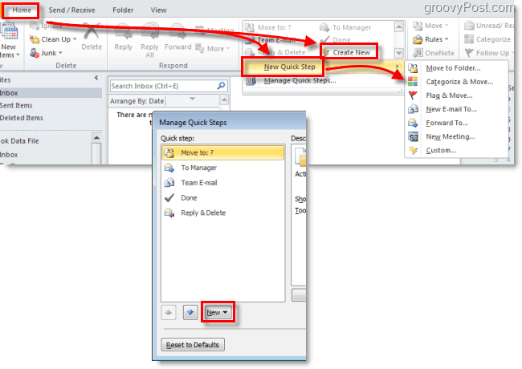Select Flag & Move option
The image size is (522, 369).
tap(449, 95)
